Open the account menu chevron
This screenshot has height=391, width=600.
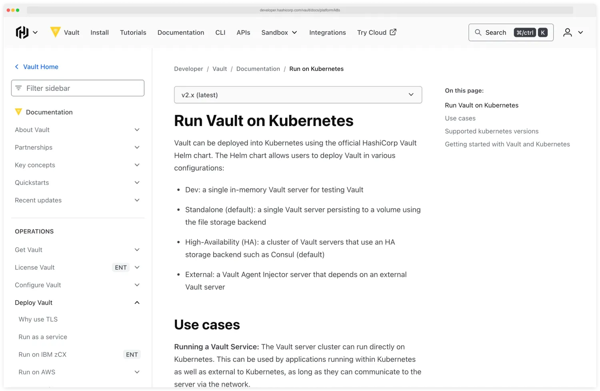[x=580, y=32]
